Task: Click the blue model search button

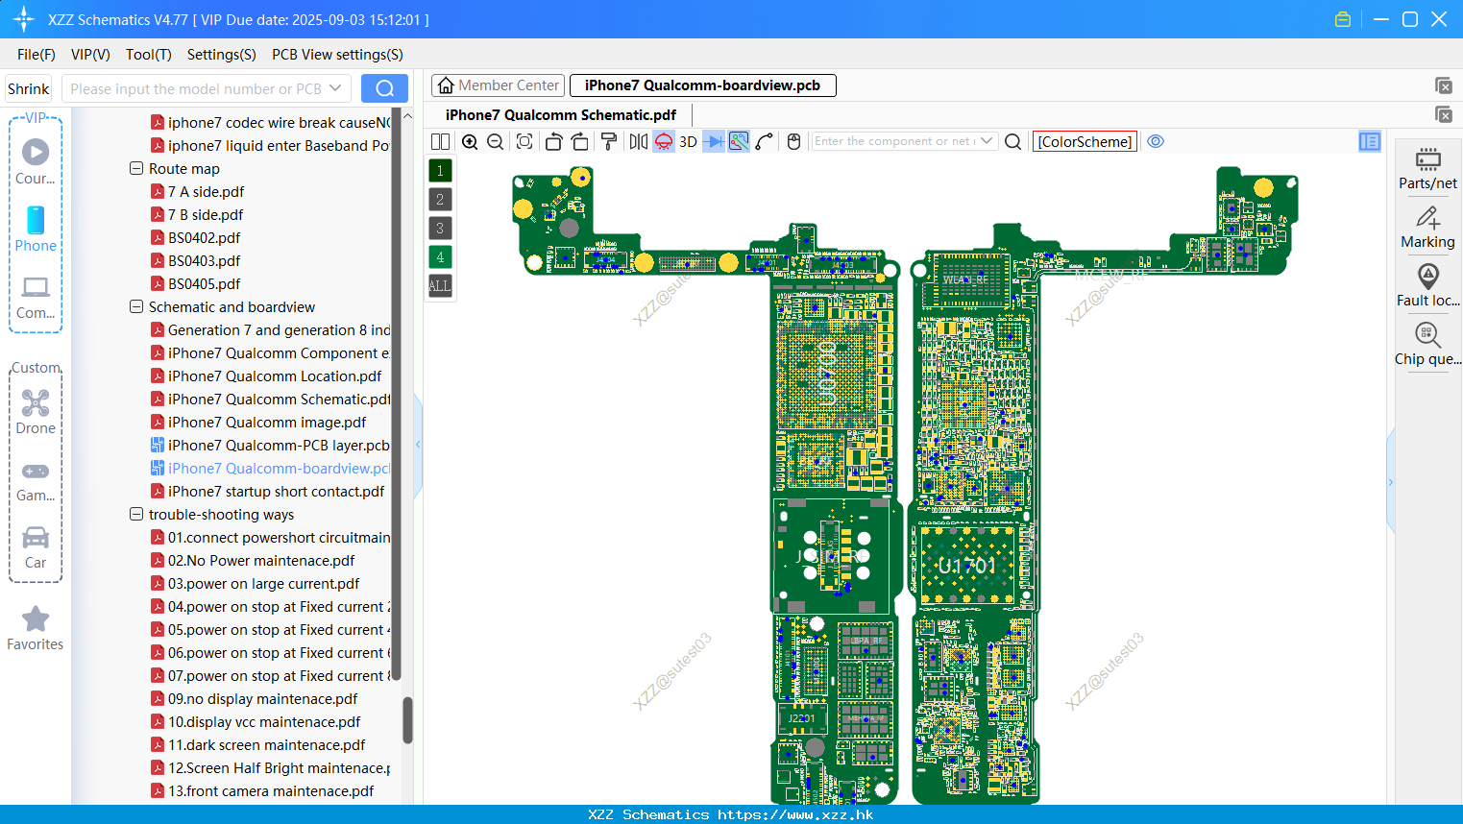Action: coord(384,88)
